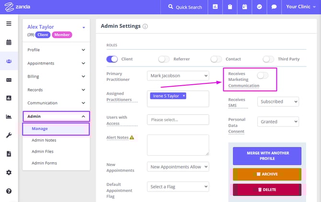321x202 pixels.
Task: Select Admin Notes in the Admin menu
Action: click(44, 140)
